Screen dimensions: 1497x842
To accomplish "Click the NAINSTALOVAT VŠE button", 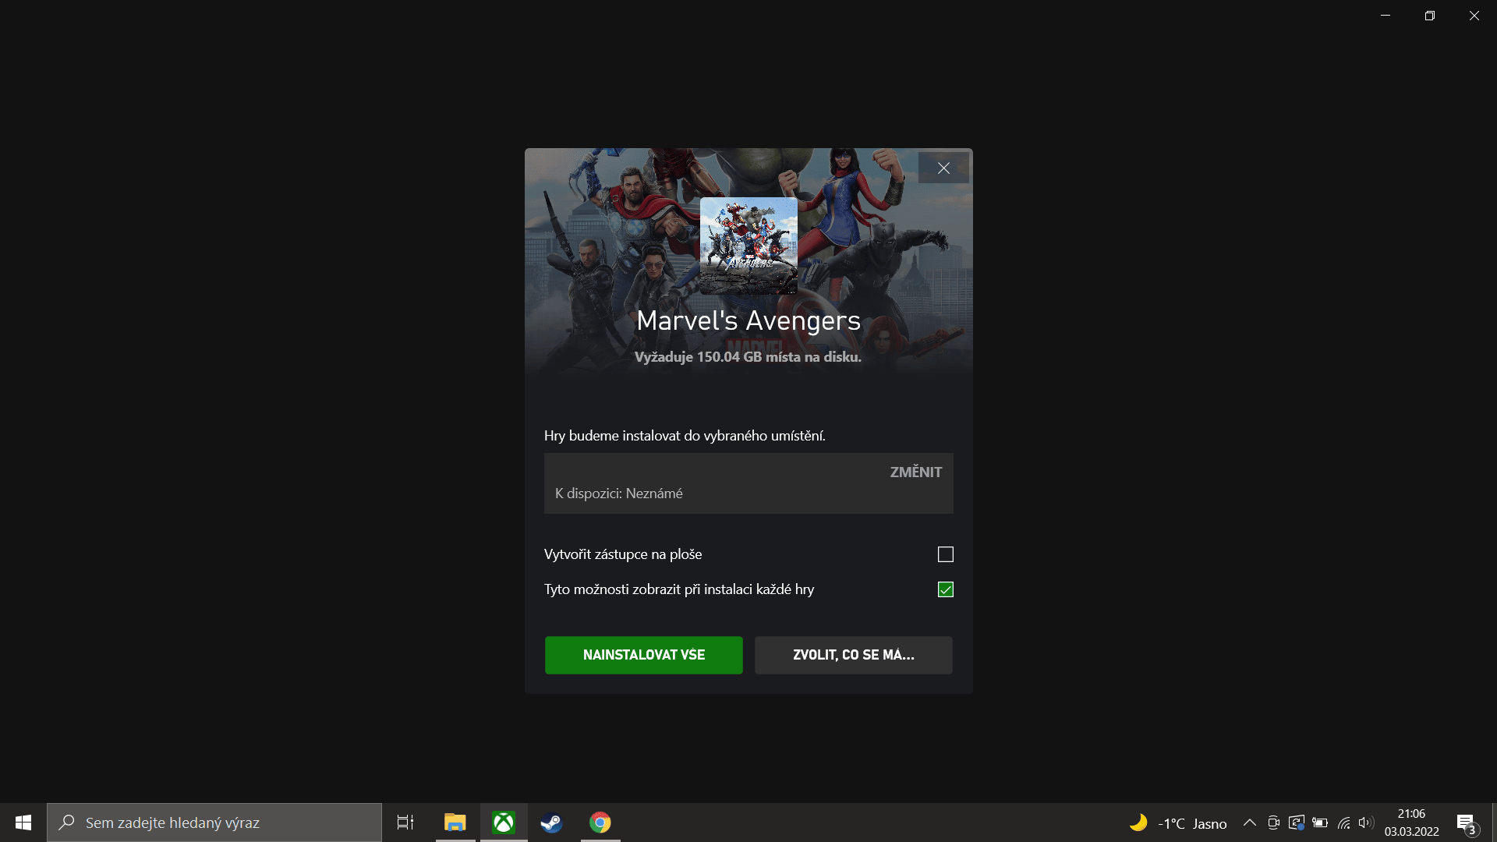I will tap(643, 655).
